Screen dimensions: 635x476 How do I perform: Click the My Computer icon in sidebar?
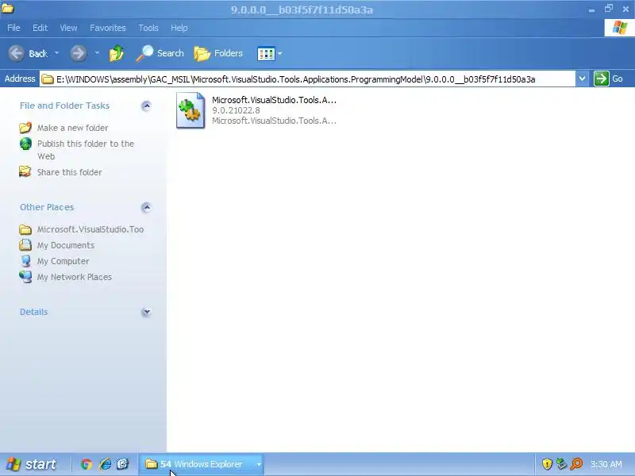(25, 261)
